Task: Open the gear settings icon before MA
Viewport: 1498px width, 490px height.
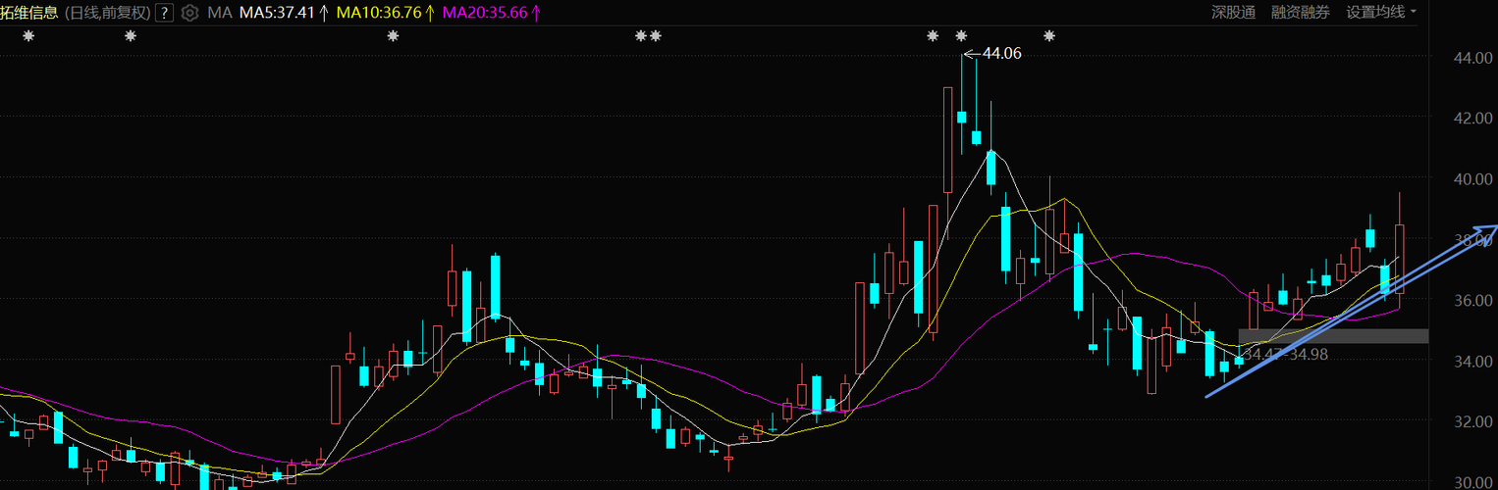Action: [x=190, y=13]
